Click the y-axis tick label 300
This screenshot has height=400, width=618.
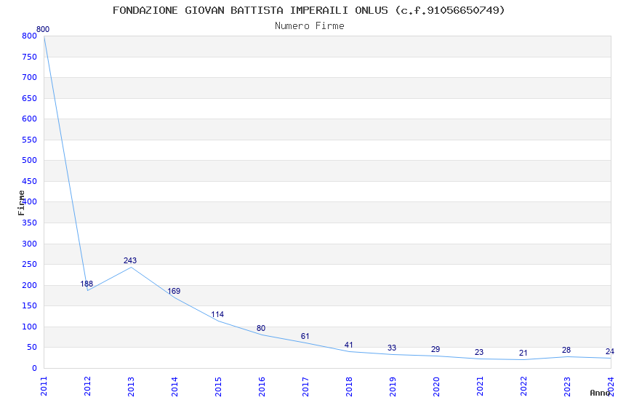30,244
